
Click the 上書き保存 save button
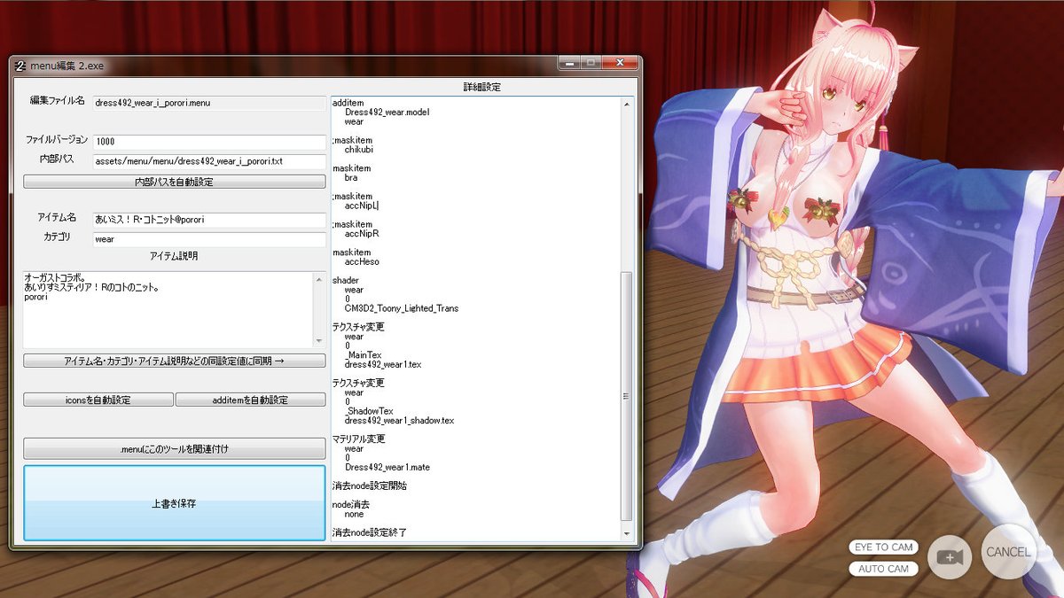click(x=175, y=502)
